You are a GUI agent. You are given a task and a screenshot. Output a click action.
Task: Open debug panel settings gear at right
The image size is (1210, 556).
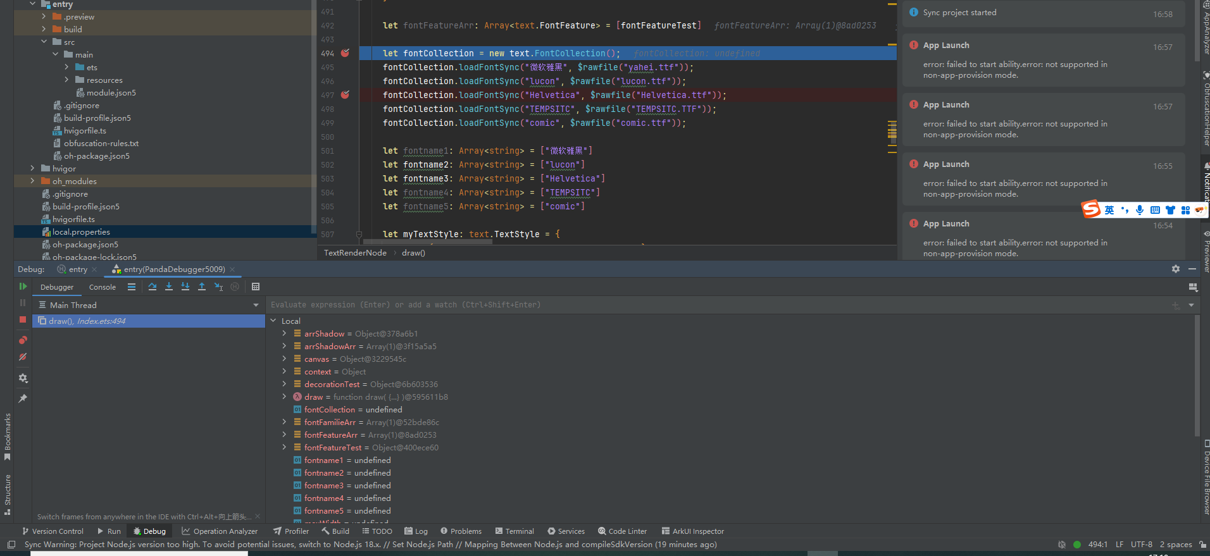coord(1176,269)
